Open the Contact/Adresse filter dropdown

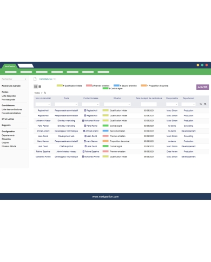point(91,104)
